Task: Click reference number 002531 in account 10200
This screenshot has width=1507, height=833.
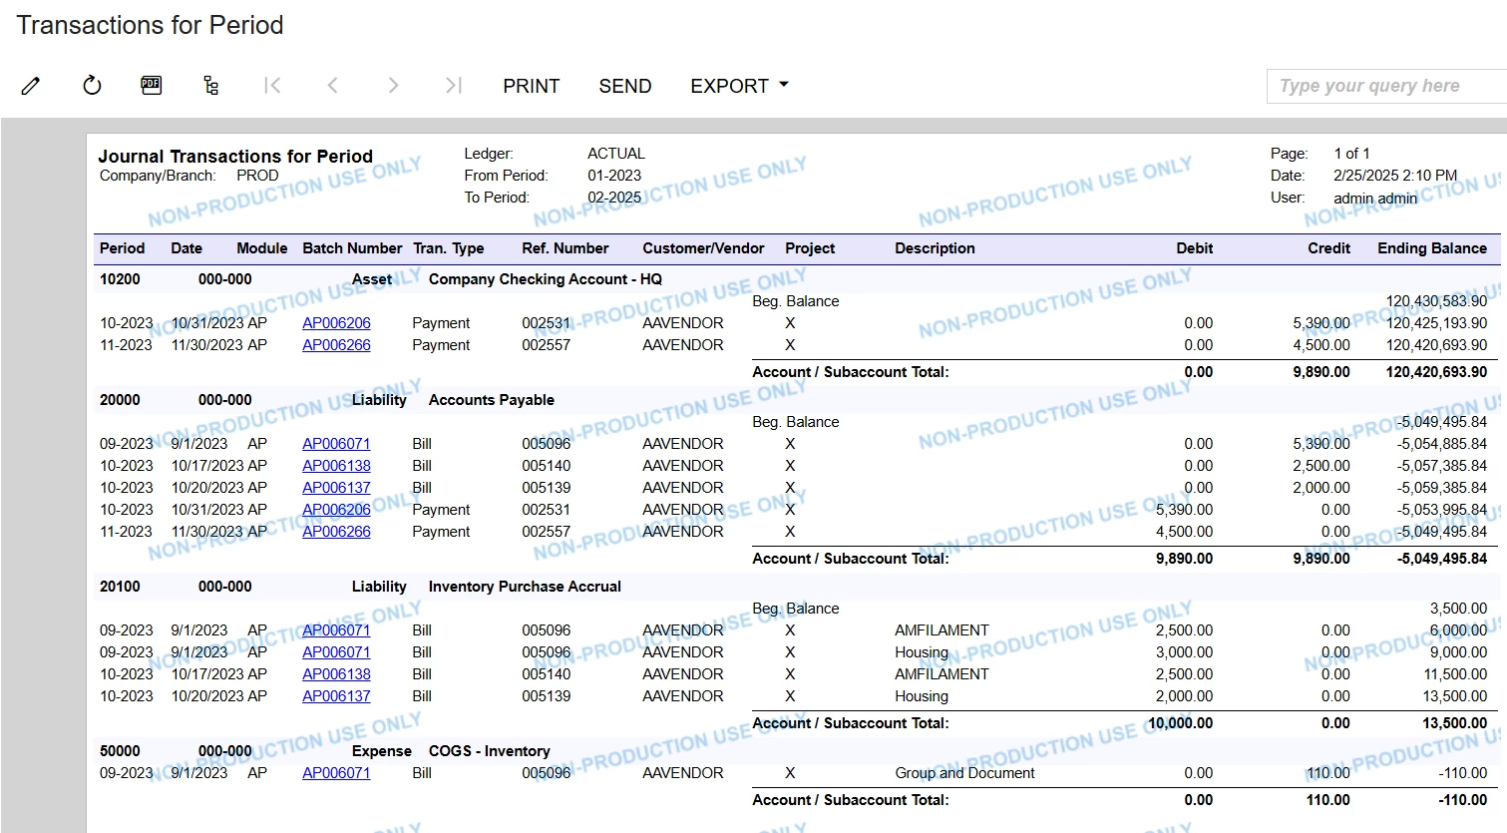Action: tap(547, 323)
